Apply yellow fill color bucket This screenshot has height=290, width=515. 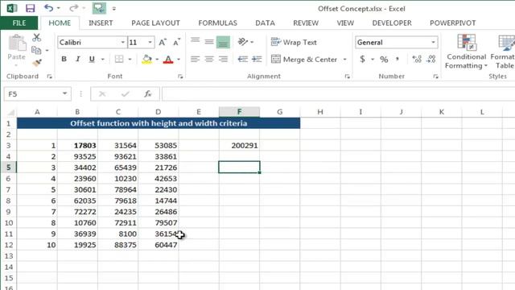pyautogui.click(x=146, y=59)
